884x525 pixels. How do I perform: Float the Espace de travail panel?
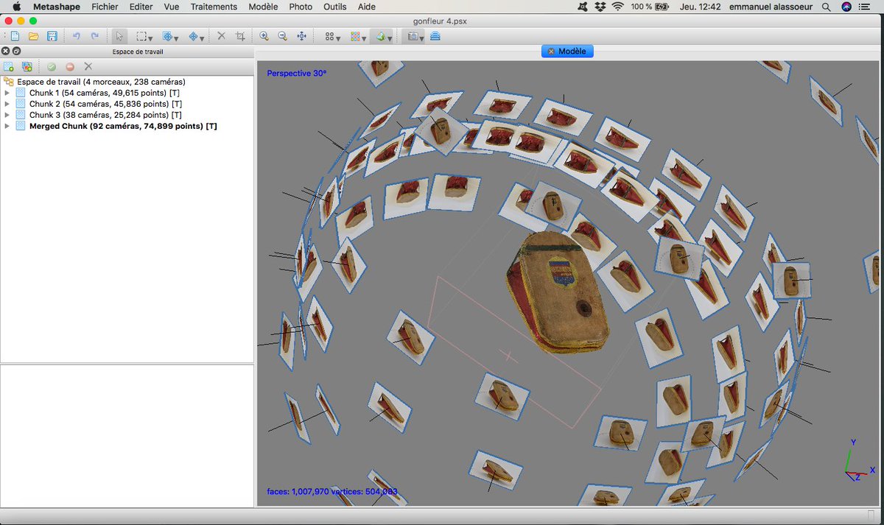pos(16,52)
